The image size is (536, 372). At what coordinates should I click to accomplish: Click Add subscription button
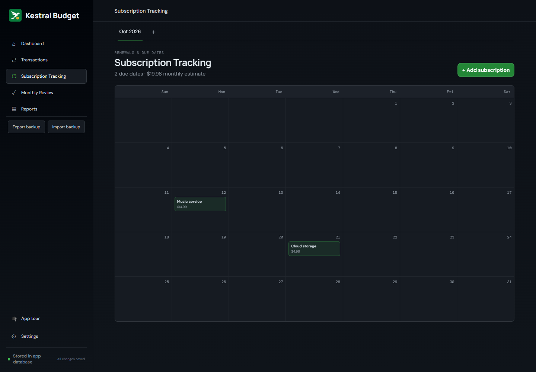[x=486, y=70]
